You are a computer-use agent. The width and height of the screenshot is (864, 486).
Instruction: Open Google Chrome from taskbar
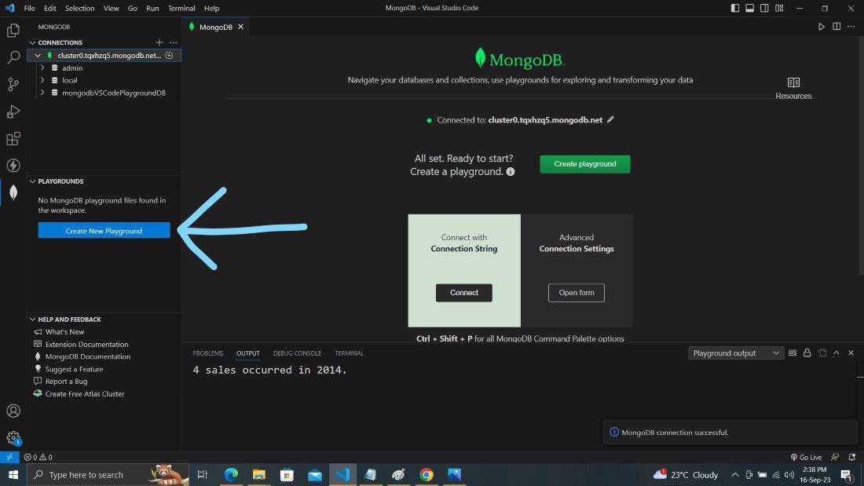coord(426,474)
